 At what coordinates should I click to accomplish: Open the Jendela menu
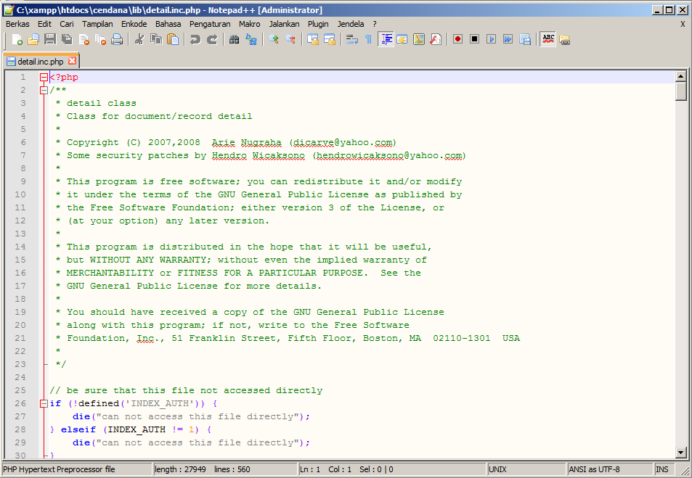click(351, 24)
